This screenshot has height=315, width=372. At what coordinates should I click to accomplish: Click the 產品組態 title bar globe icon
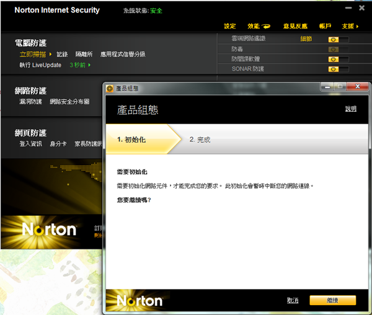(x=110, y=89)
